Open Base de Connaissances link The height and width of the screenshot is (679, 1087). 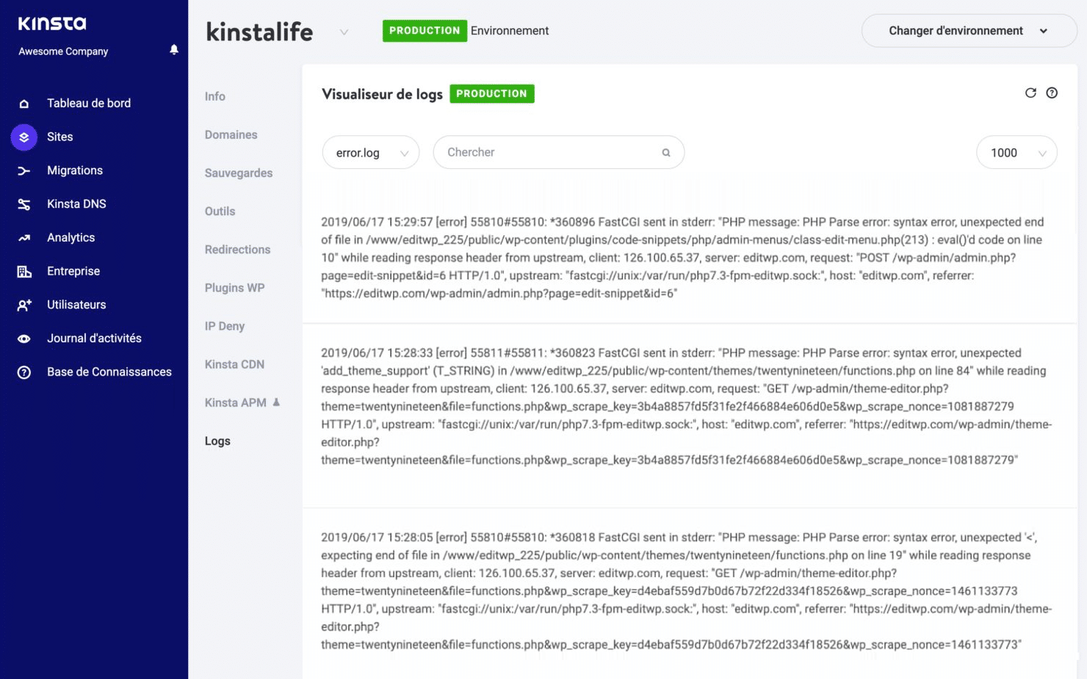pos(109,372)
